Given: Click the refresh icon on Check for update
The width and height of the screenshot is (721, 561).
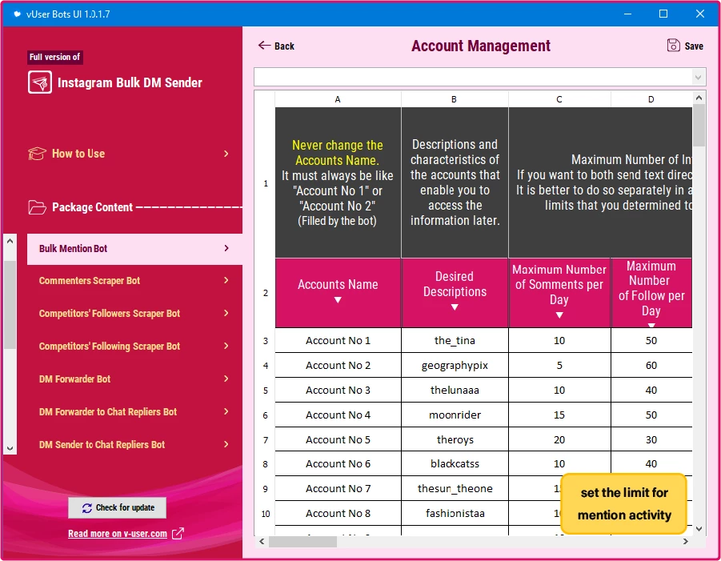Looking at the screenshot, I should pos(87,508).
